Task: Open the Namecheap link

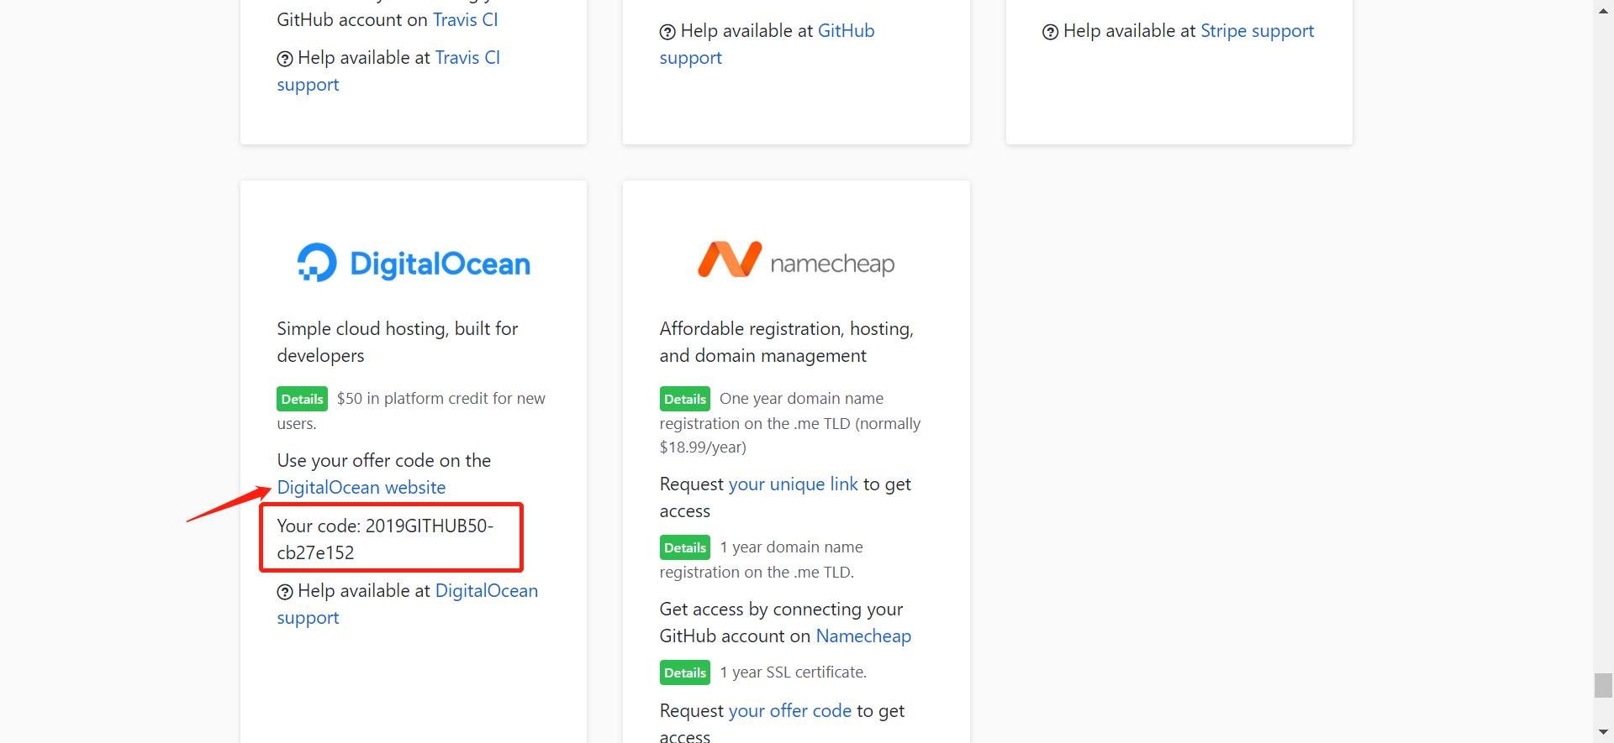Action: tap(863, 636)
